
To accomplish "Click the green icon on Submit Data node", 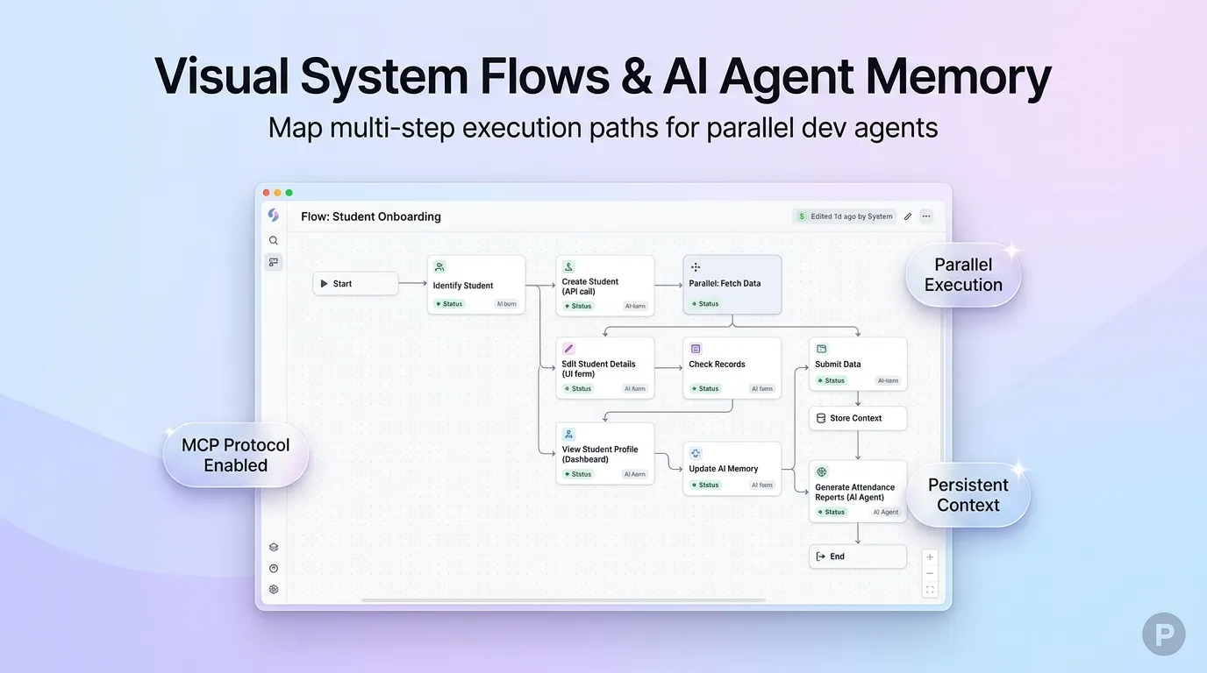I will (822, 349).
